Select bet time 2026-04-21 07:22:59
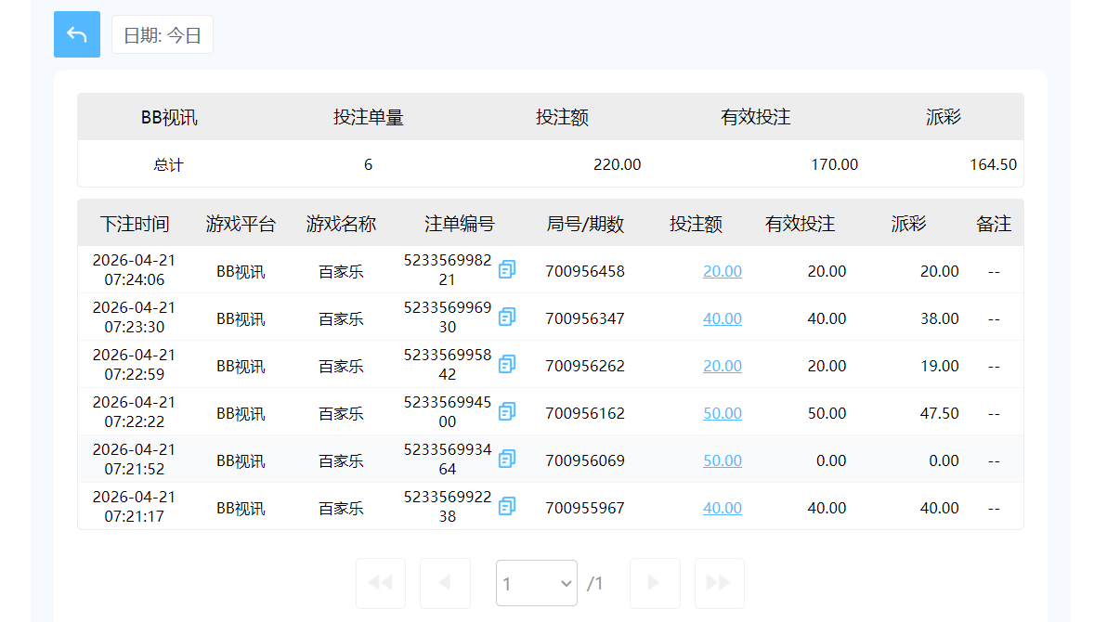Viewport: 1107px width, 622px height. 134,364
